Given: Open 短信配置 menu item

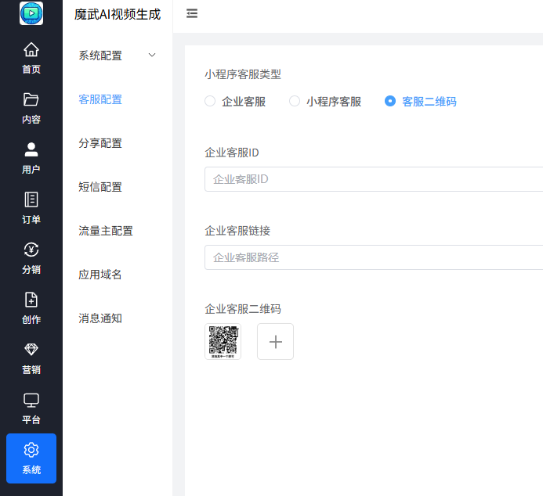Looking at the screenshot, I should click(x=100, y=187).
